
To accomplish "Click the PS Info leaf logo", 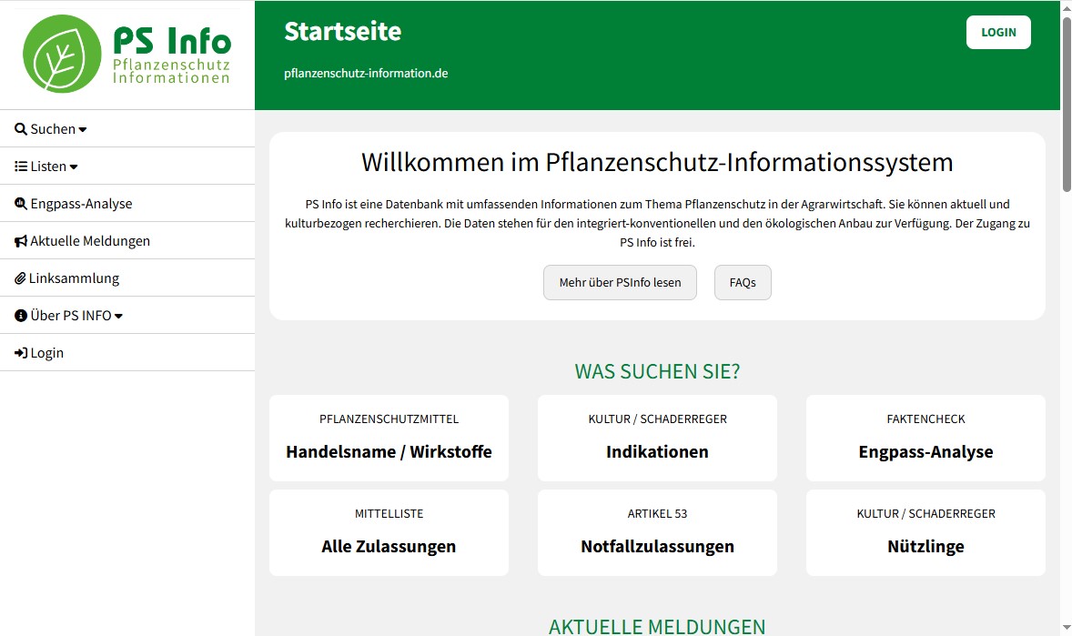I will click(62, 55).
